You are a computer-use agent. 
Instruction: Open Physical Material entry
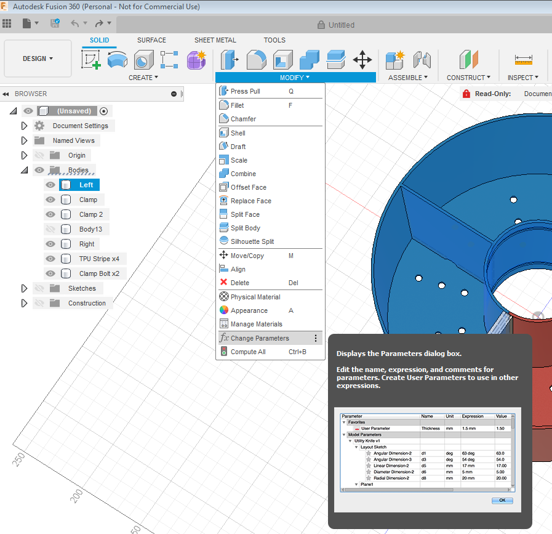pos(270,297)
